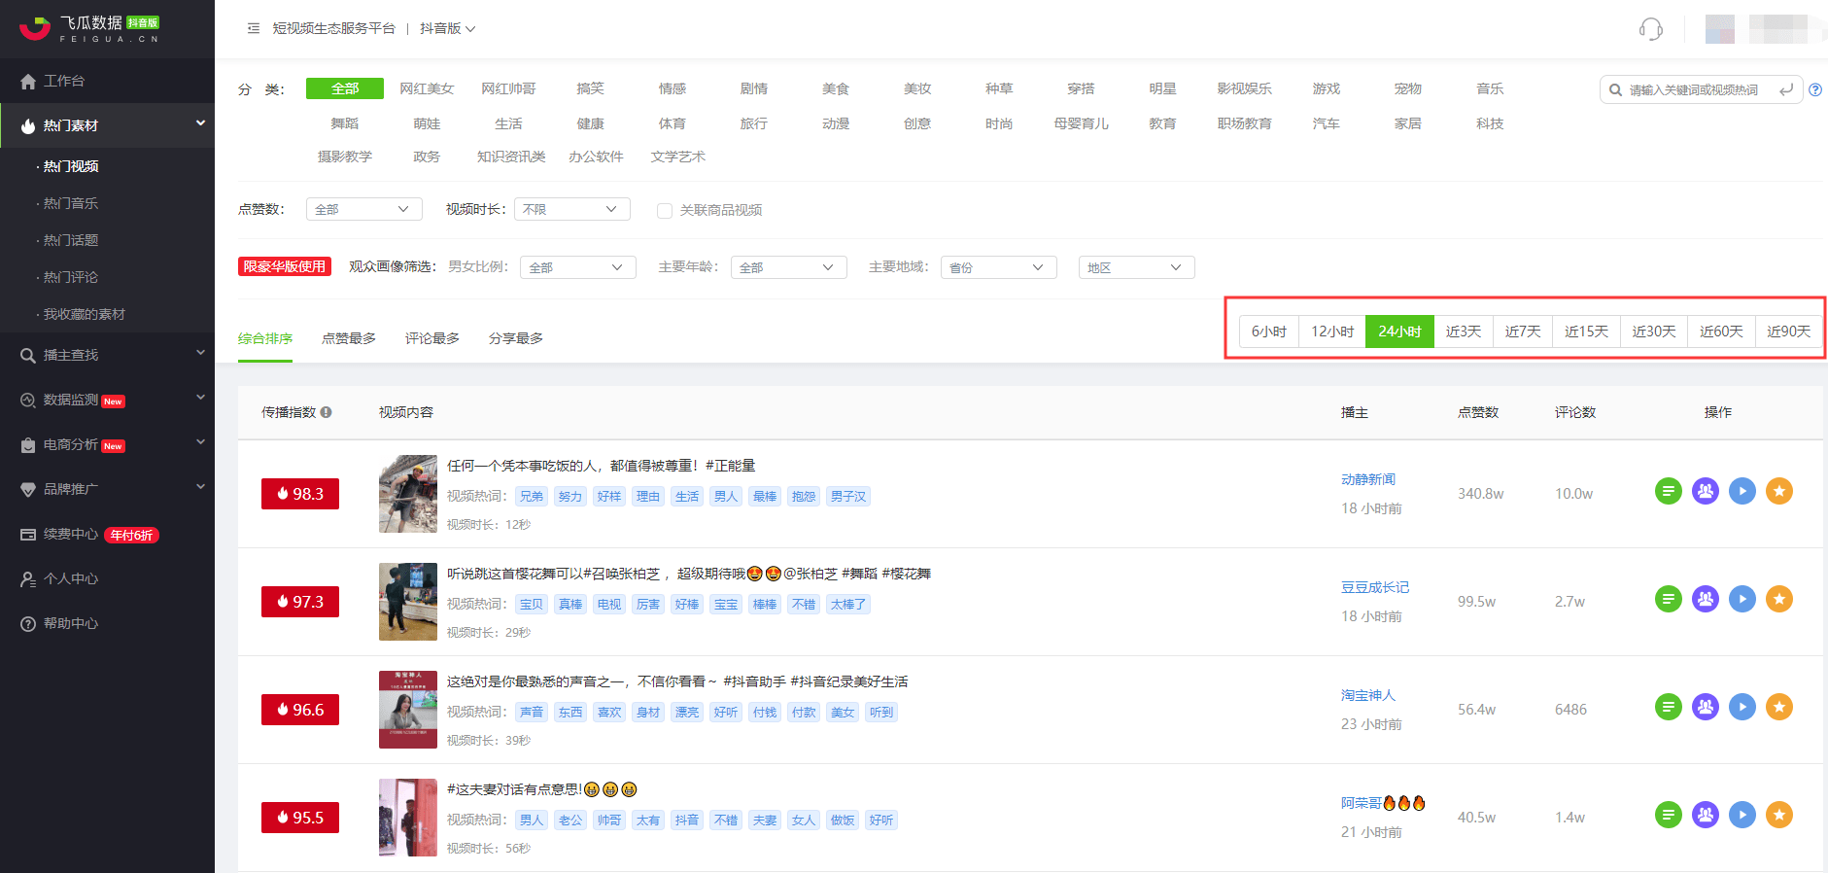Select the 12小时 time range
This screenshot has height=873, width=1828.
pos(1332,332)
